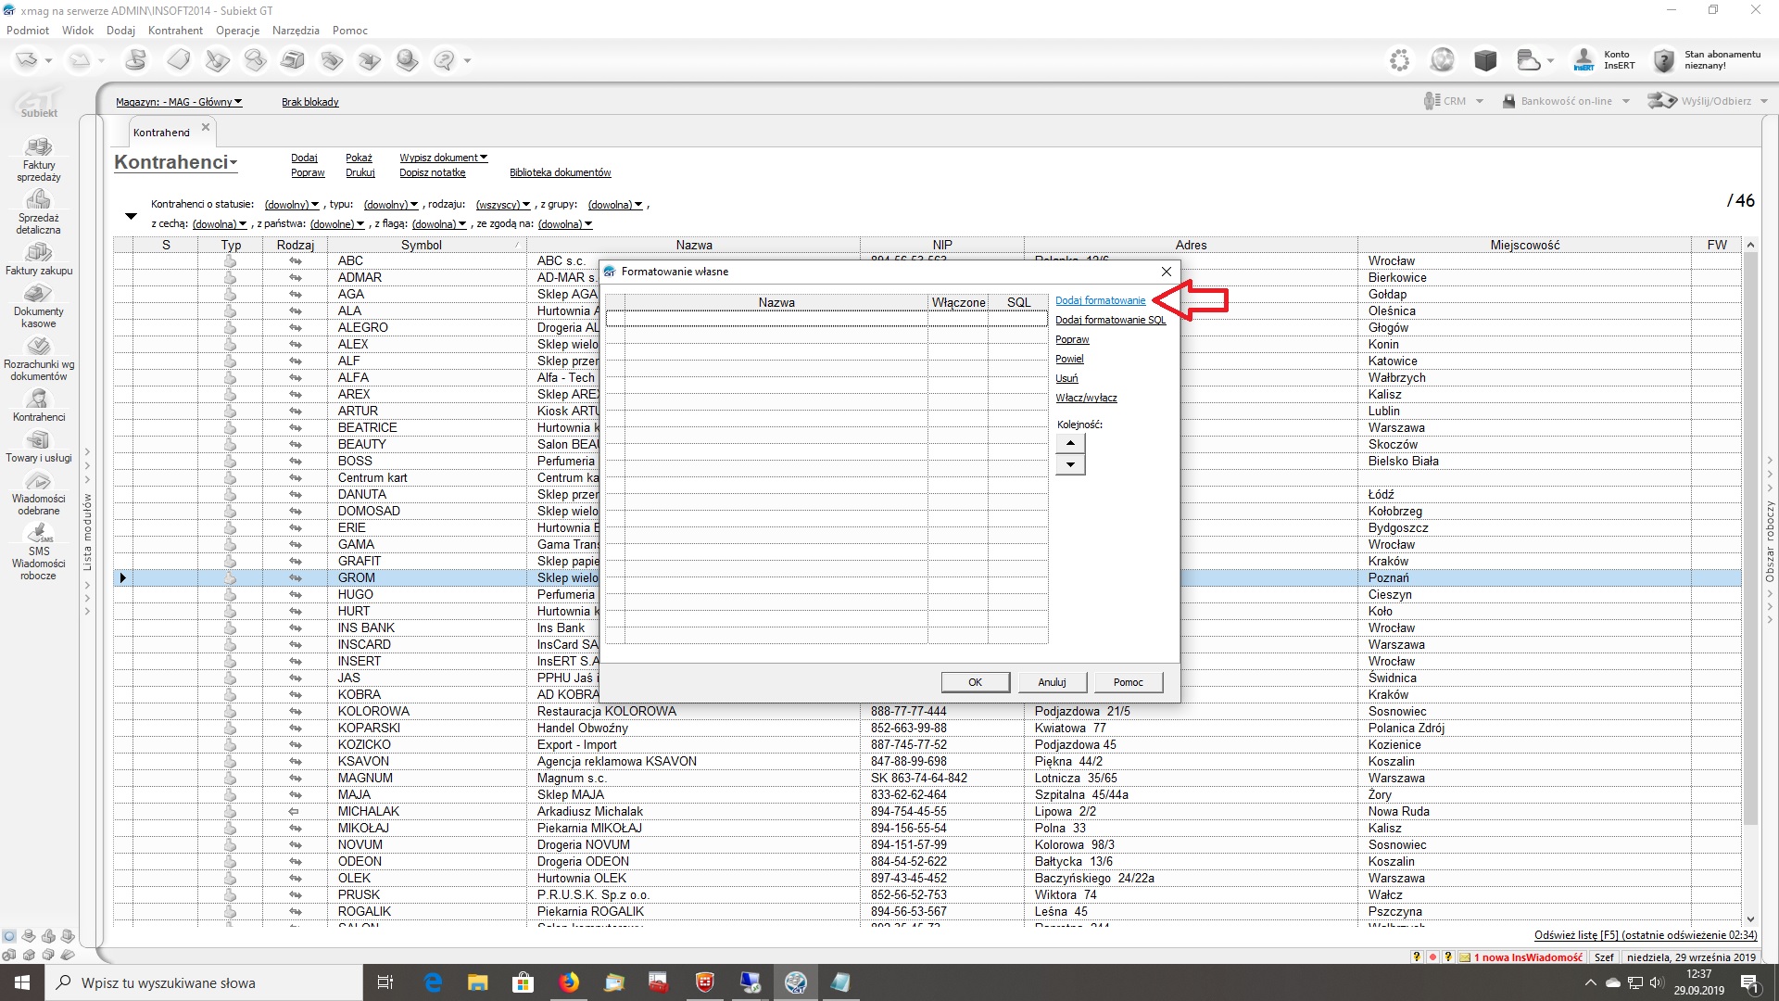1779x1001 pixels.
Task: Click the dotted circle sync icon
Action: (1400, 60)
